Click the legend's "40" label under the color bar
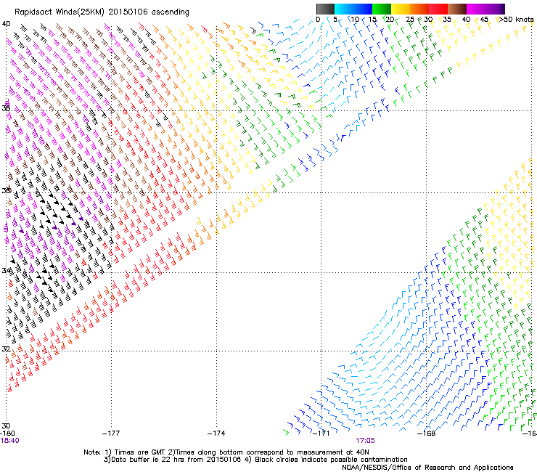 pos(466,20)
